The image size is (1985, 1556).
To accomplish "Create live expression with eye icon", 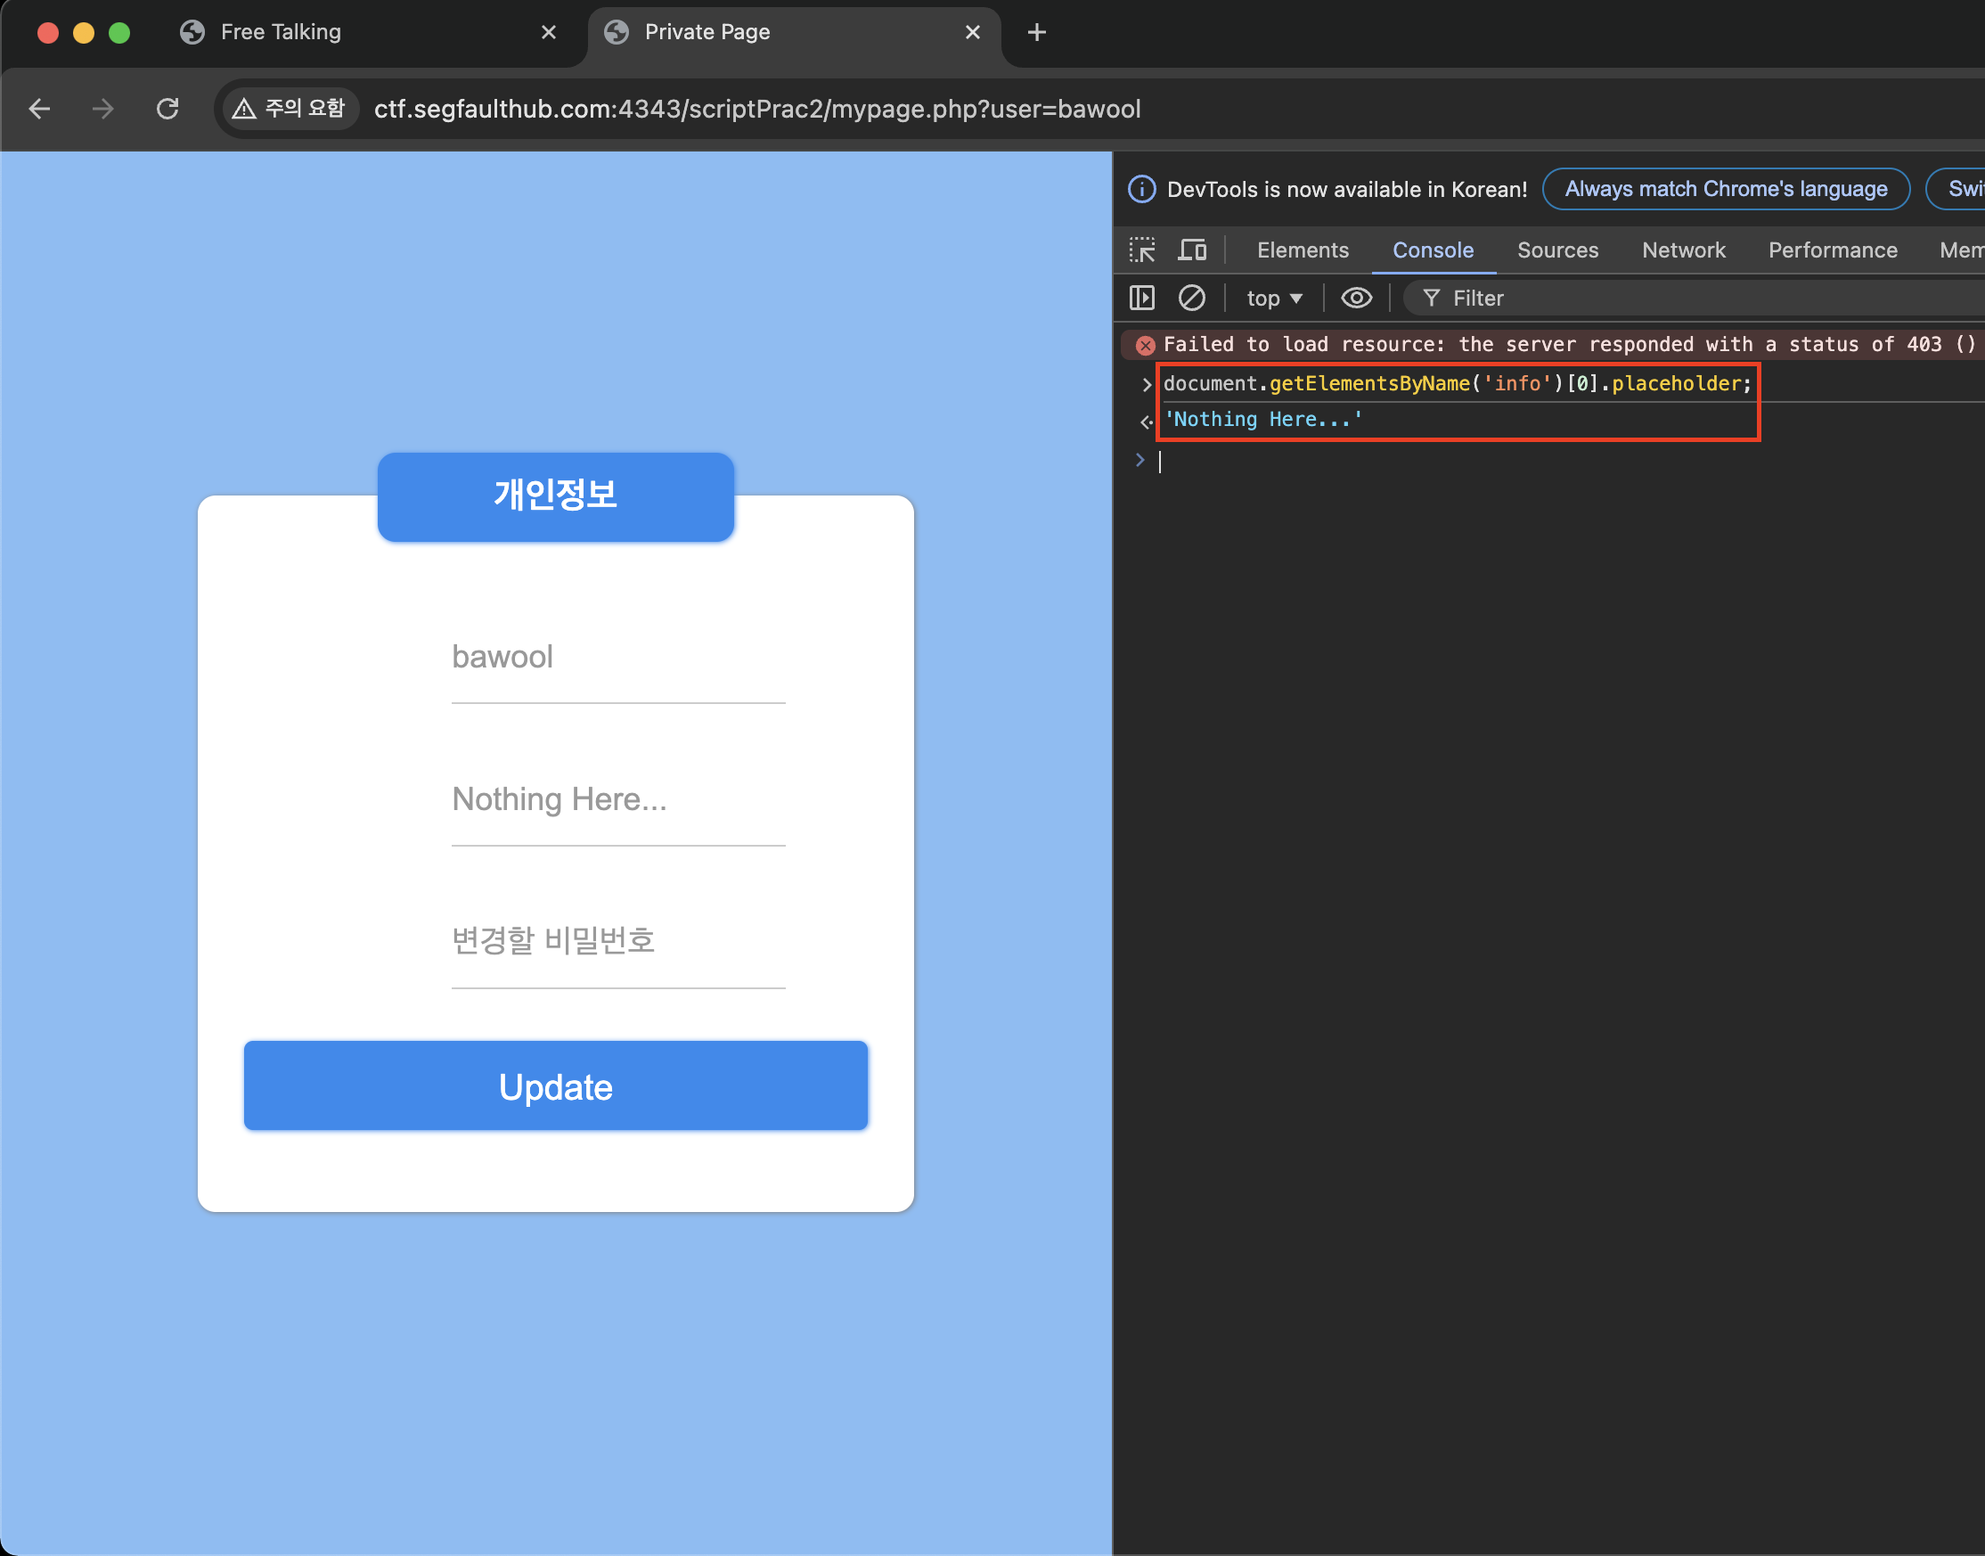I will click(1356, 298).
